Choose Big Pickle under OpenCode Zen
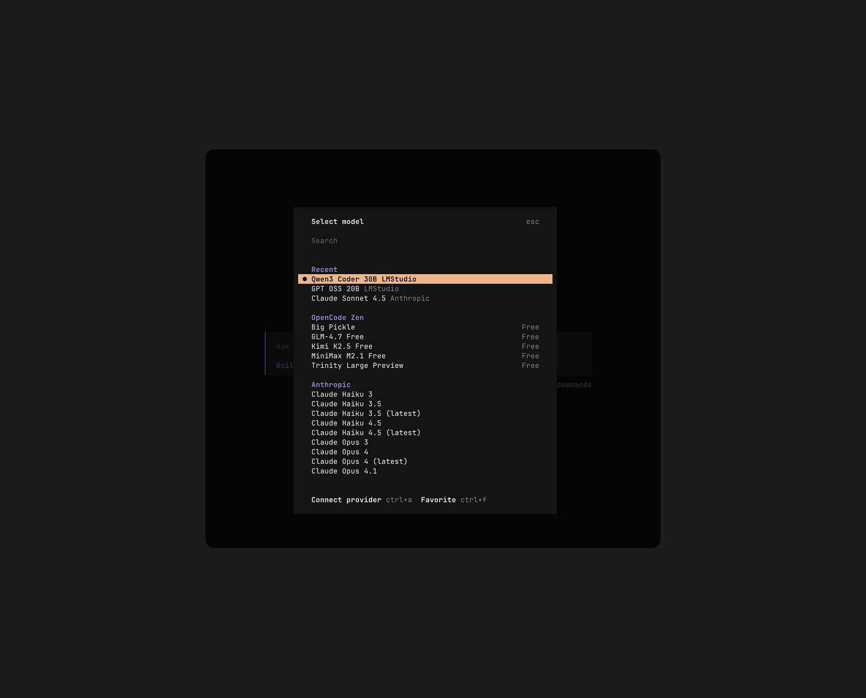Viewport: 866px width, 698px height. pos(333,327)
